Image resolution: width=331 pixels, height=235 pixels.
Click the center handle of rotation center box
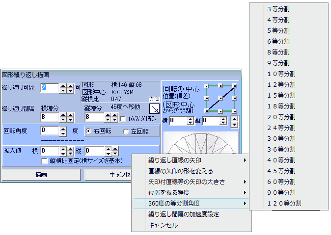point(221,98)
